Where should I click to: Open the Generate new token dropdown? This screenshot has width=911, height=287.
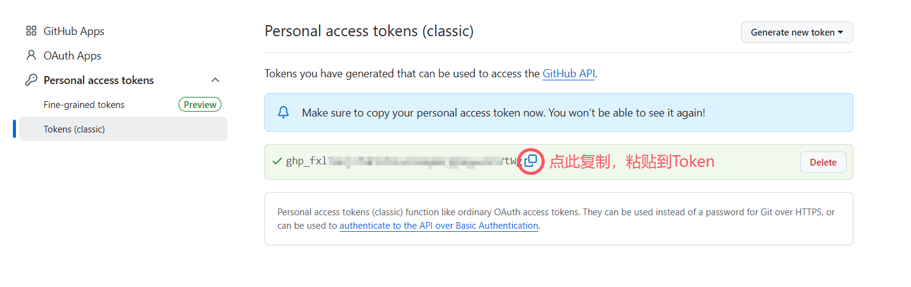tap(796, 33)
